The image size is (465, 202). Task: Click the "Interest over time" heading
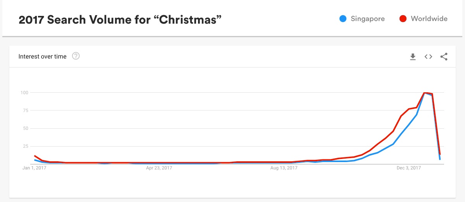point(43,57)
